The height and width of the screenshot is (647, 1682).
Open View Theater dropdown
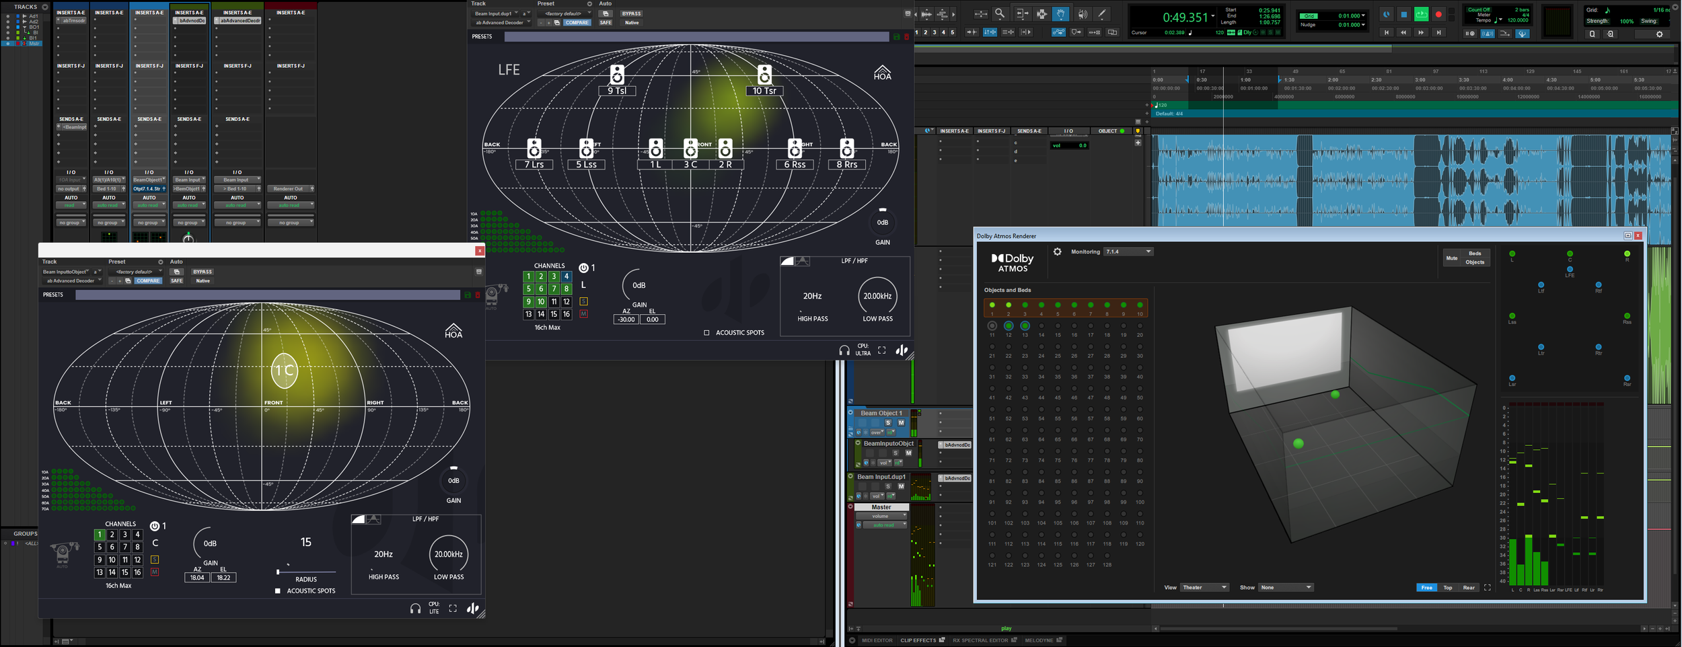point(1205,587)
